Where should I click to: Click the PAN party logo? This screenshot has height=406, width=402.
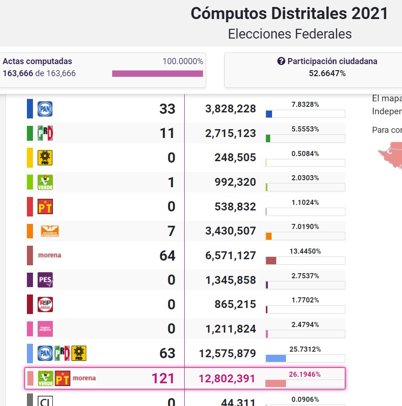click(45, 109)
